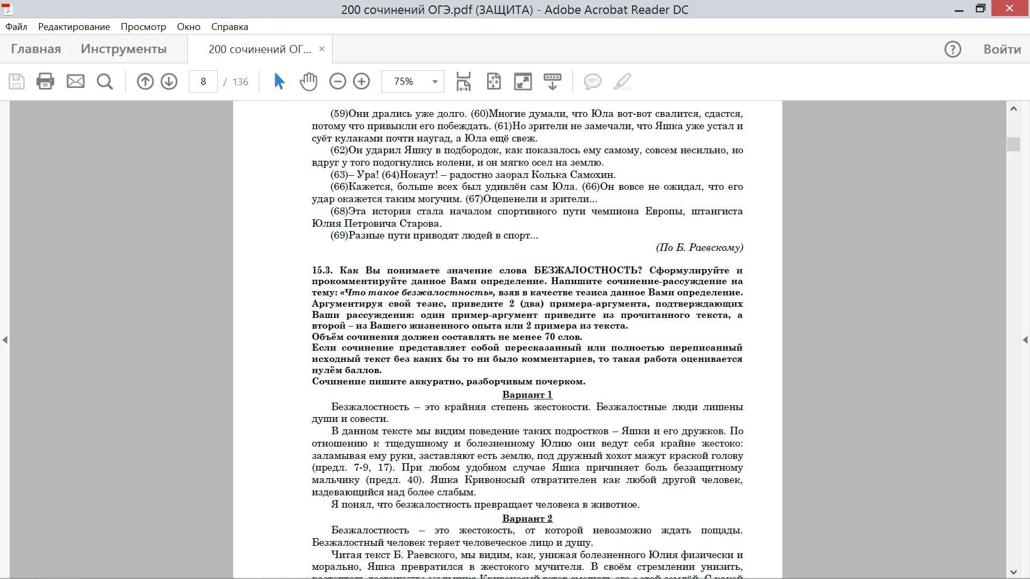The image size is (1030, 579).
Task: Open the Редактирование menu
Action: (74, 27)
